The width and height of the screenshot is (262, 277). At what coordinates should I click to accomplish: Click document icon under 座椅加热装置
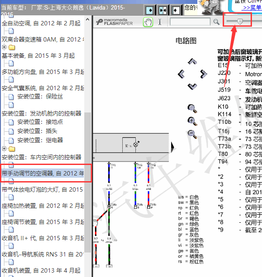point(11,214)
